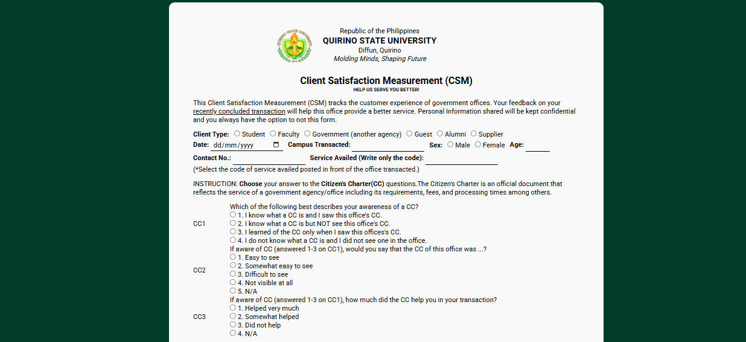This screenshot has height=342, width=746.
Task: Select 'Helped very much' for CC3
Action: tap(233, 308)
